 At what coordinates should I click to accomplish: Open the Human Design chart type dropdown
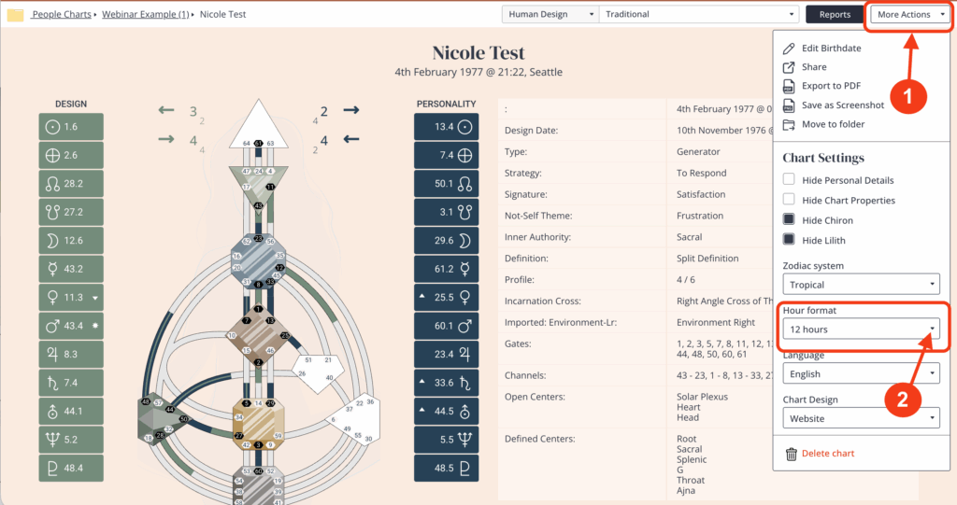click(x=549, y=15)
